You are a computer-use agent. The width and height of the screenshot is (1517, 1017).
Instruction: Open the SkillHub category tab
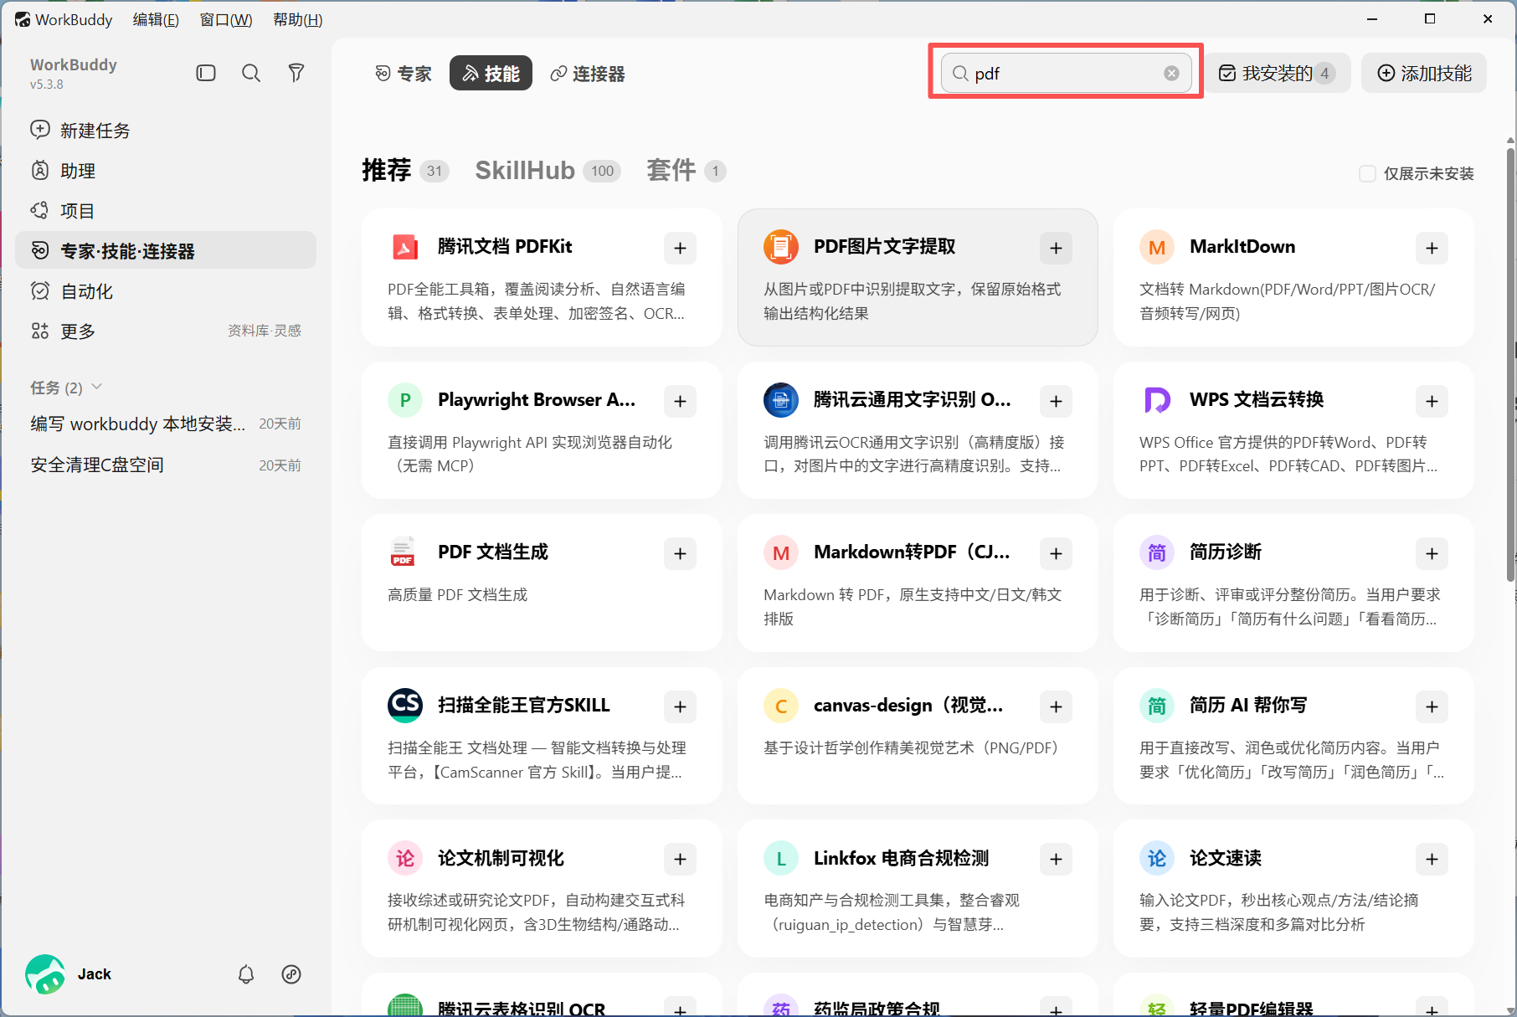click(x=548, y=171)
